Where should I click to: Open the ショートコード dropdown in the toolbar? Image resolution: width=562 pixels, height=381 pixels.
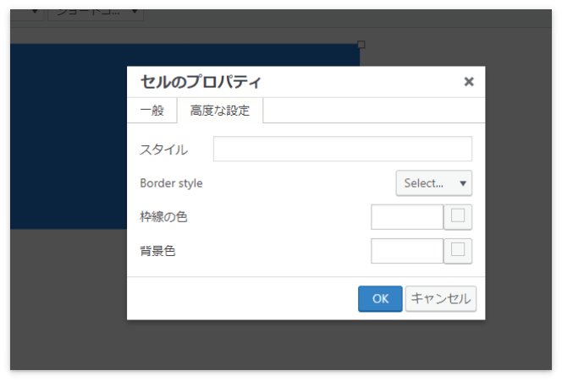pyautogui.click(x=96, y=14)
